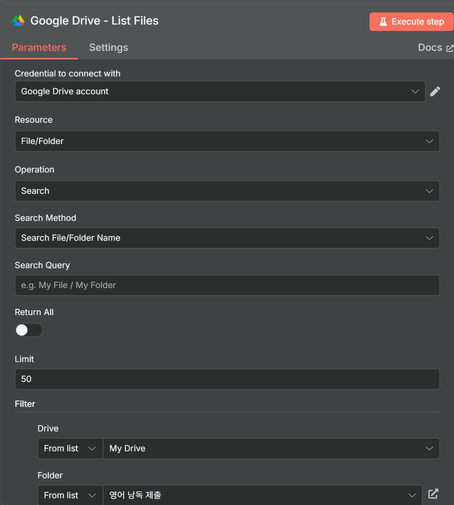Open the Docs external link icon
454x505 pixels.
pyautogui.click(x=450, y=48)
